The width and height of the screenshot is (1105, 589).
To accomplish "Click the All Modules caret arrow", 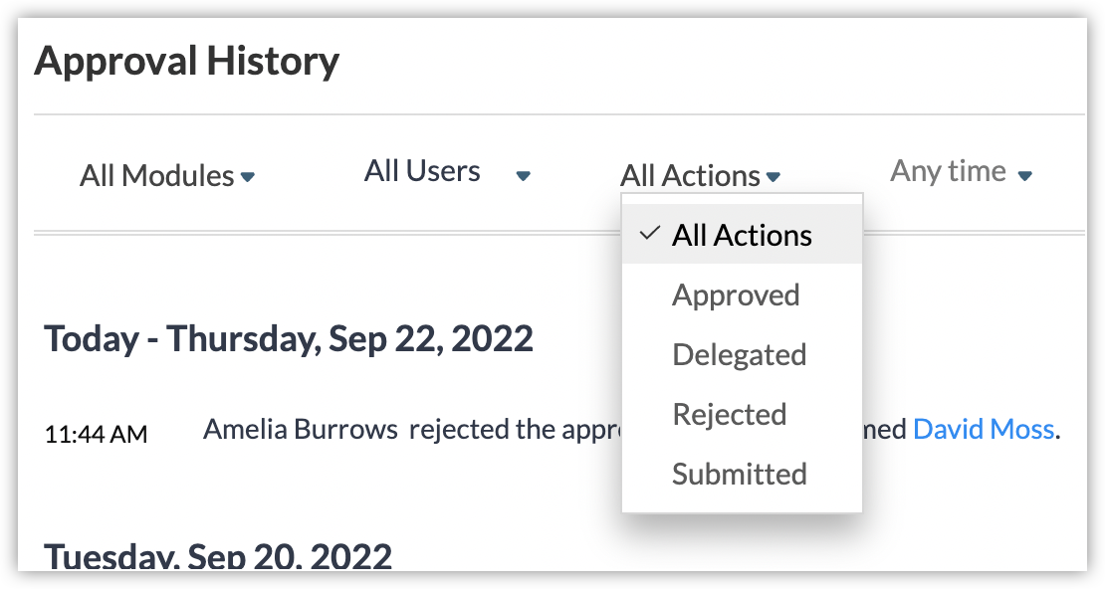I will (x=248, y=177).
